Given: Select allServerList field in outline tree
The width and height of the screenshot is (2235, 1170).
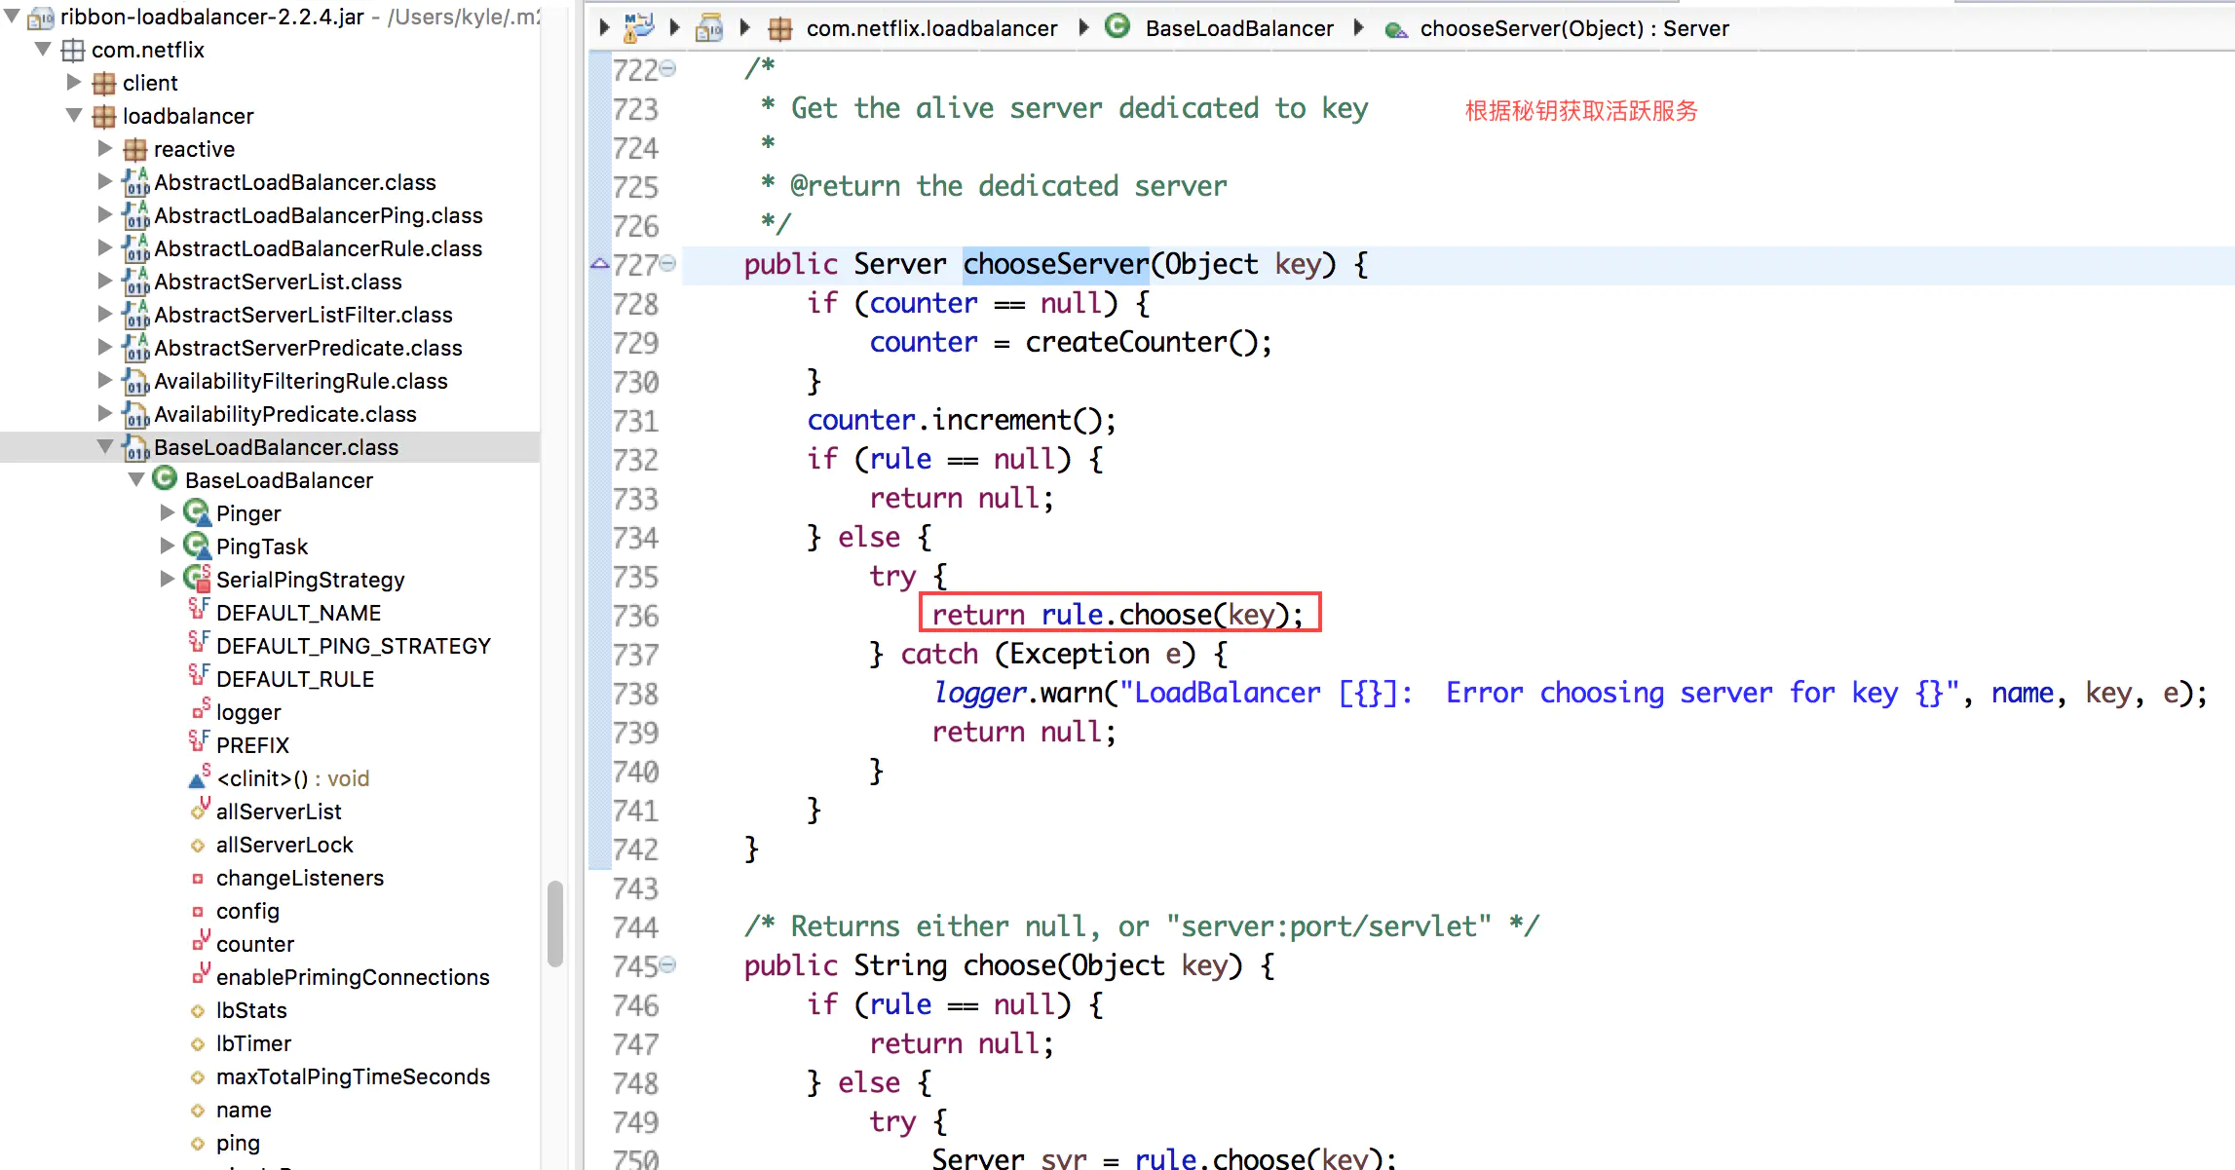Looking at the screenshot, I should (278, 811).
